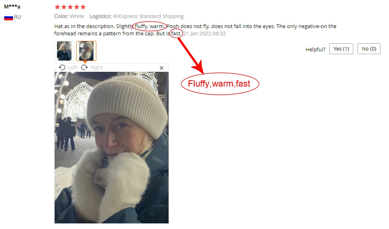Click the enlarged woman in hat photo
The height and width of the screenshot is (229, 389).
coord(112,148)
